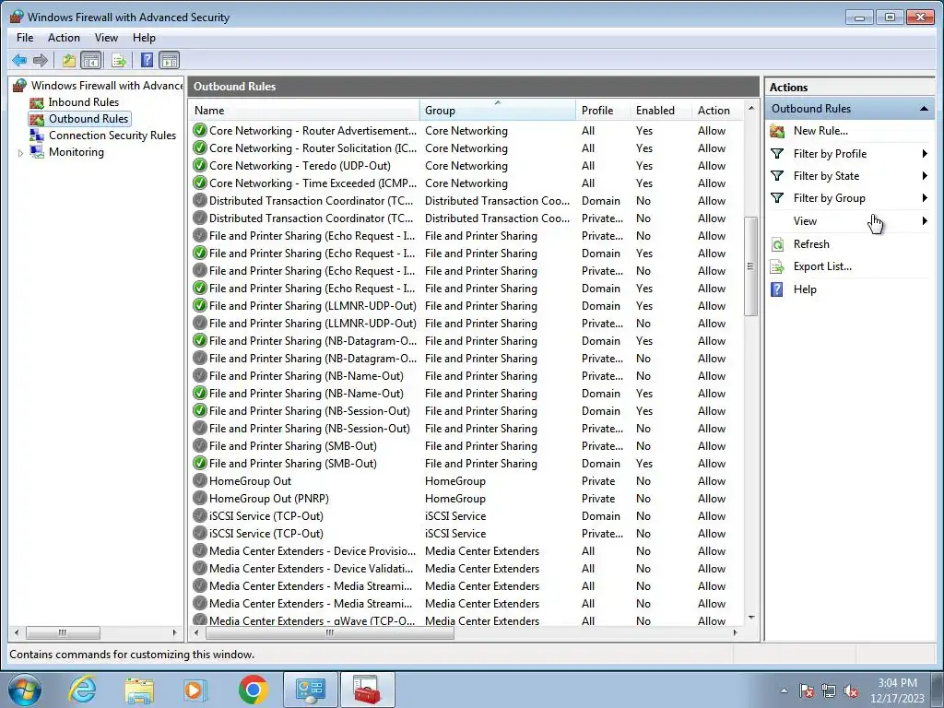Image resolution: width=944 pixels, height=708 pixels.
Task: Open the Help menu
Action: click(x=144, y=37)
